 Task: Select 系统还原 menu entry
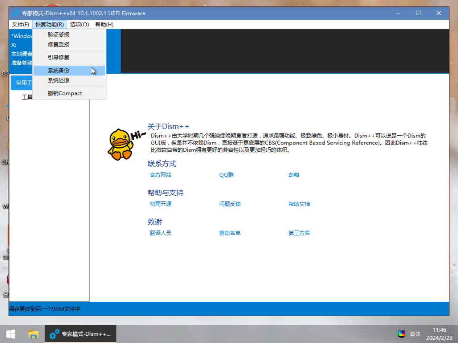tap(69, 80)
